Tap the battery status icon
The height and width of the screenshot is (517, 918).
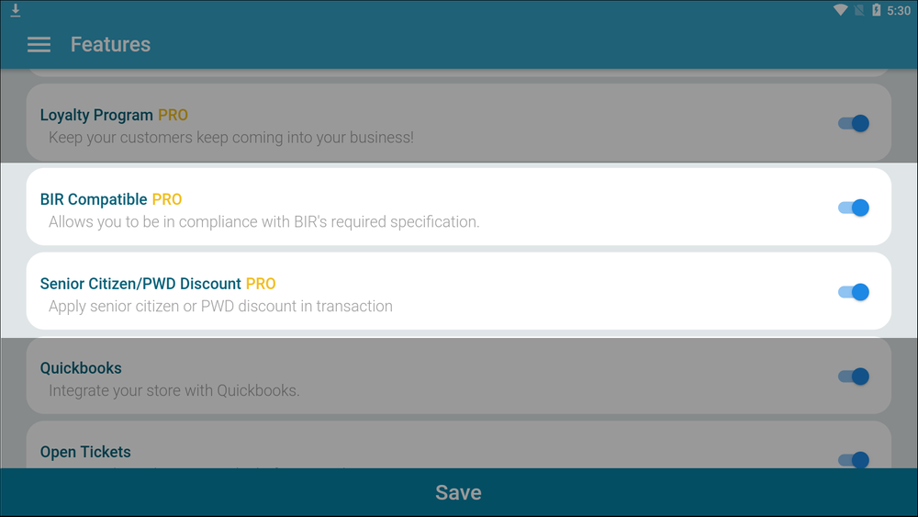tap(876, 11)
